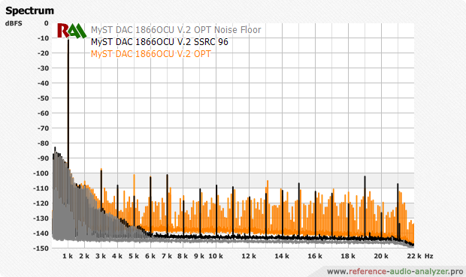Click the '-100' y-axis label

pyautogui.click(x=41, y=173)
